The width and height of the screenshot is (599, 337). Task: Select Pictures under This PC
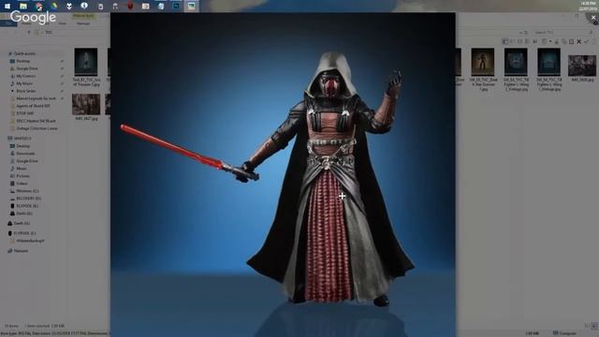22,176
